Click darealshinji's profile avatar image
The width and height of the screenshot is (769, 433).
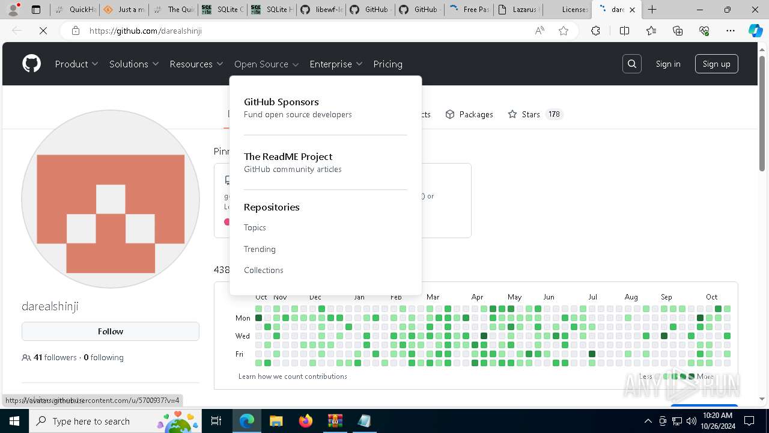tap(111, 199)
